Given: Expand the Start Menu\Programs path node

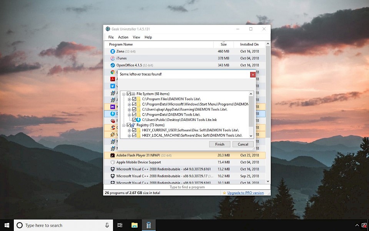Looking at the screenshot, I should point(129,104).
